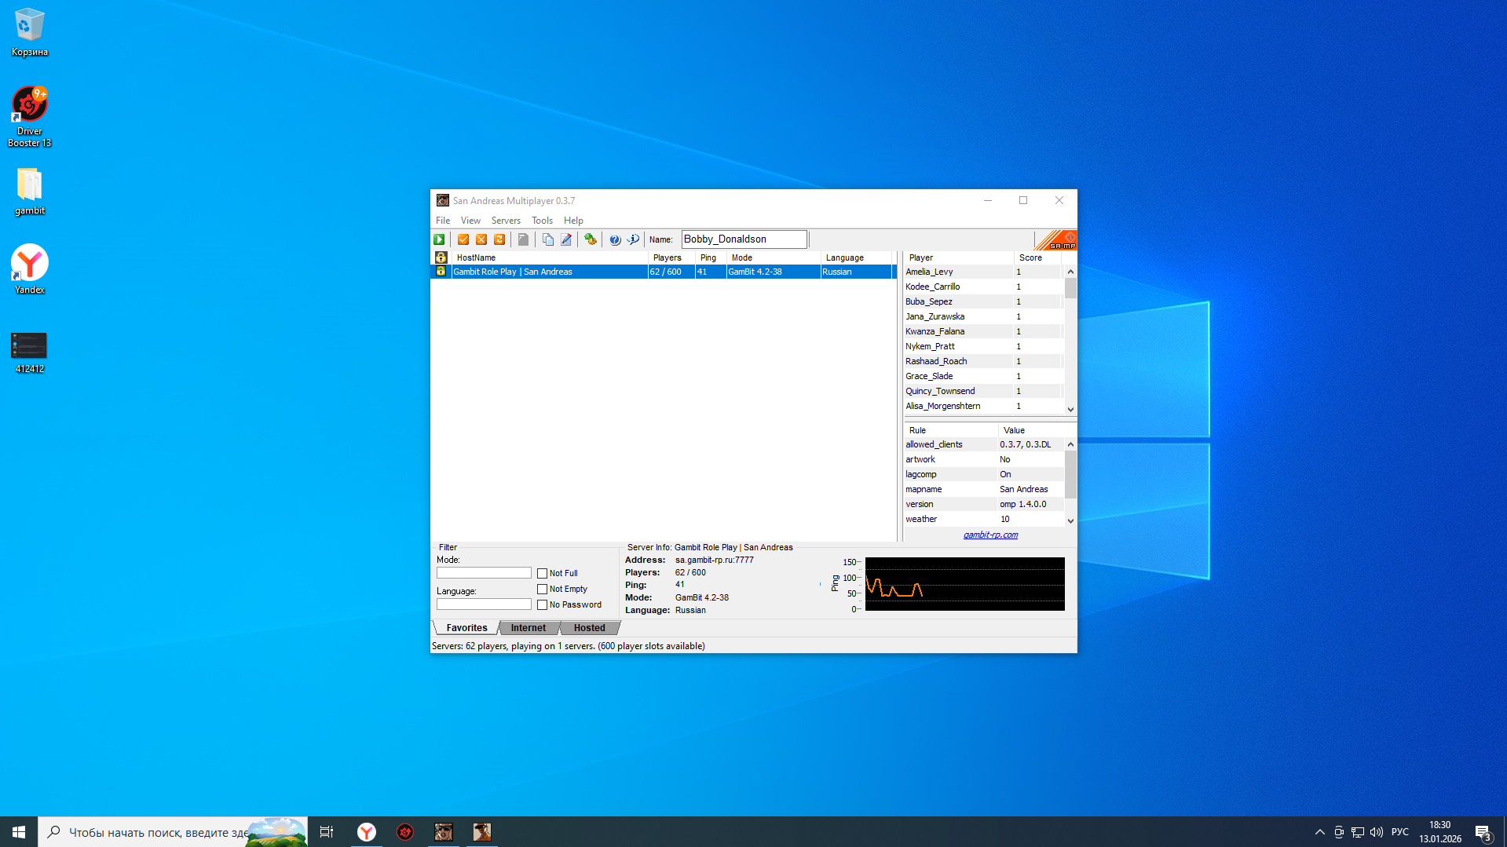
Task: Click the About info bubble icon
Action: [x=633, y=239]
